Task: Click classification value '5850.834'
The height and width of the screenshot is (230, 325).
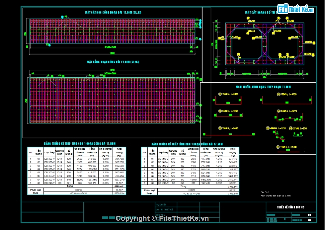Action: pyautogui.click(x=119, y=193)
